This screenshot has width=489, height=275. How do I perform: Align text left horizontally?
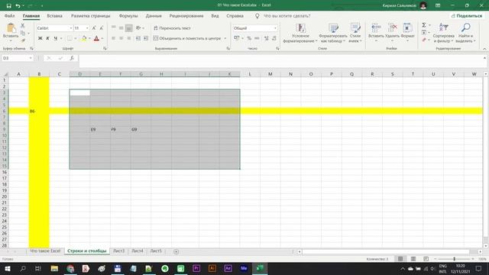114,38
